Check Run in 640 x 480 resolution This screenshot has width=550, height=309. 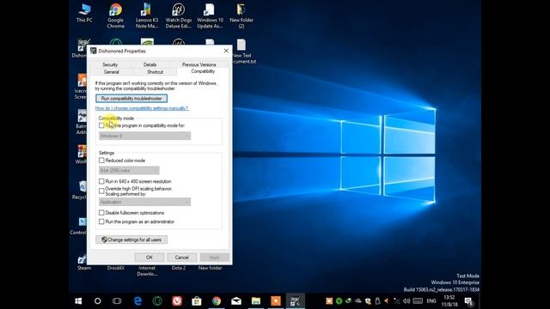point(101,181)
